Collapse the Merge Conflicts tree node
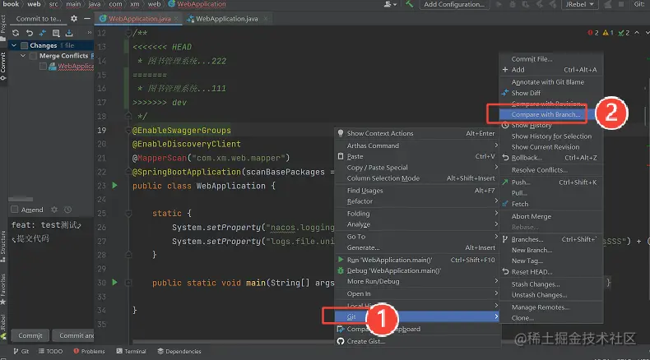650x360 pixels. [x=23, y=56]
